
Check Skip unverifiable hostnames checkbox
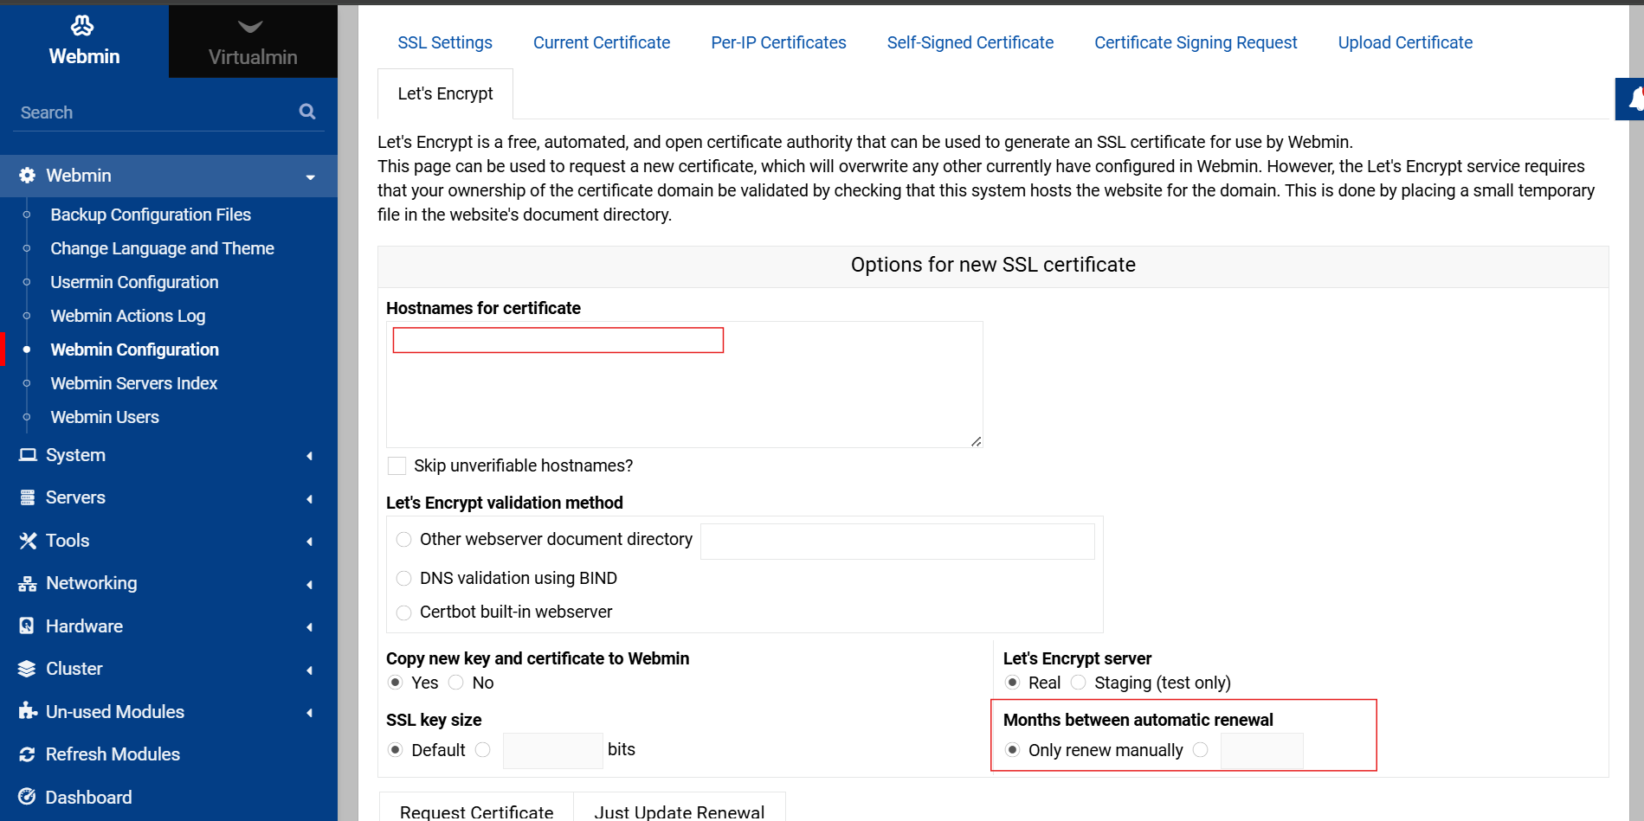point(397,465)
